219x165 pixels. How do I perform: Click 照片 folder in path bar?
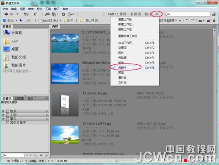[69, 21]
